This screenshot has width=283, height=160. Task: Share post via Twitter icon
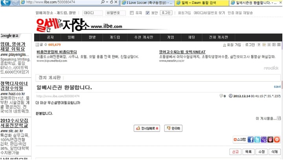click(x=257, y=140)
